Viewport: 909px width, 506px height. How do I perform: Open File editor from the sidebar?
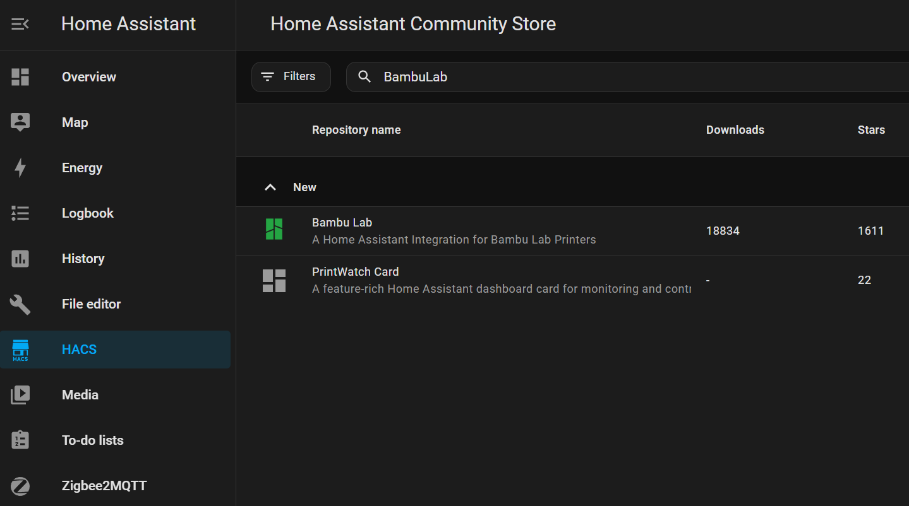click(x=116, y=304)
